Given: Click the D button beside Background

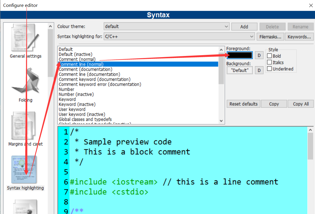Looking at the screenshot, I should click(259, 70).
